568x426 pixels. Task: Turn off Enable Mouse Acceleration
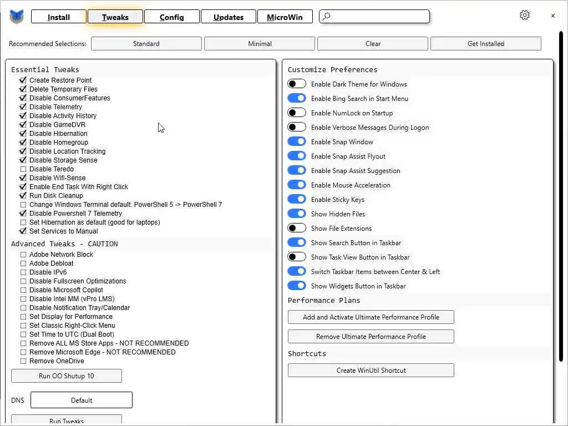(297, 185)
